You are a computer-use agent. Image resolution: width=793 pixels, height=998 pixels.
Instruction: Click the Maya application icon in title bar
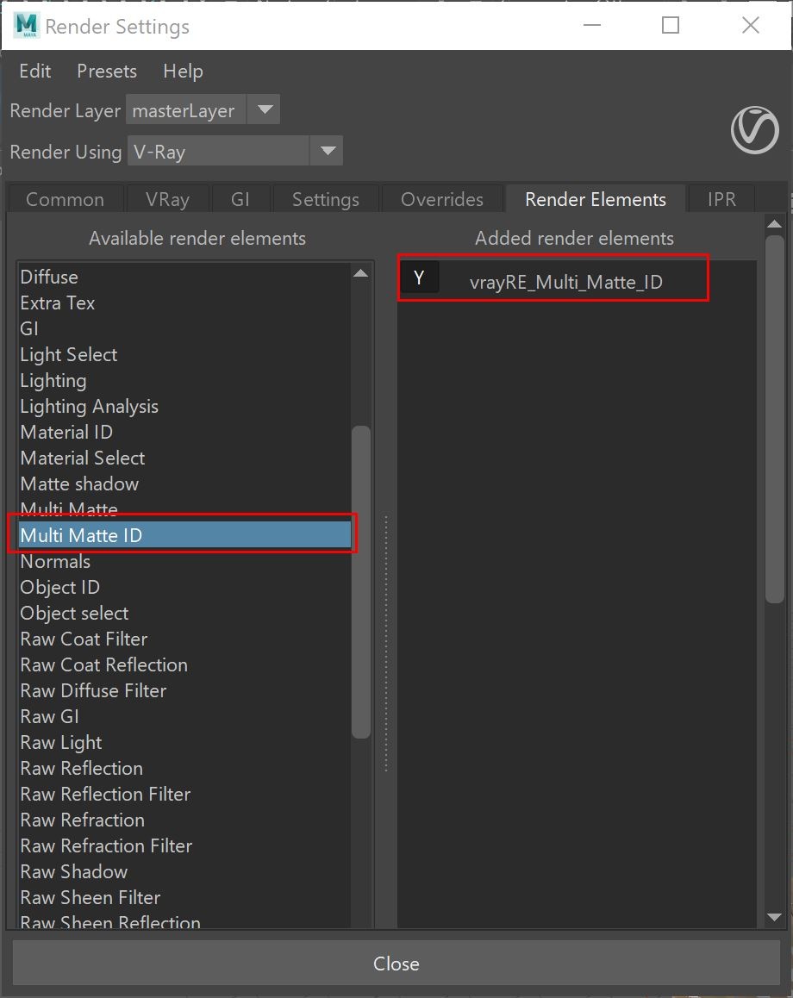point(27,26)
